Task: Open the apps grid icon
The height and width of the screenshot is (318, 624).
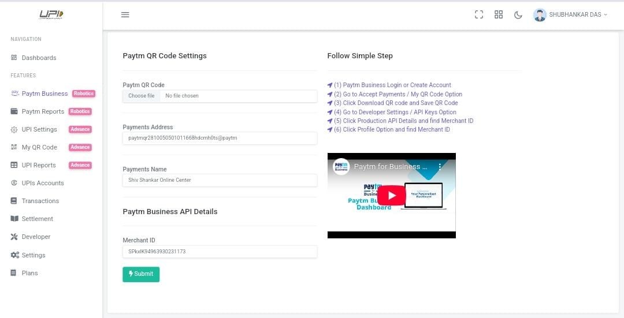Action: pyautogui.click(x=498, y=14)
